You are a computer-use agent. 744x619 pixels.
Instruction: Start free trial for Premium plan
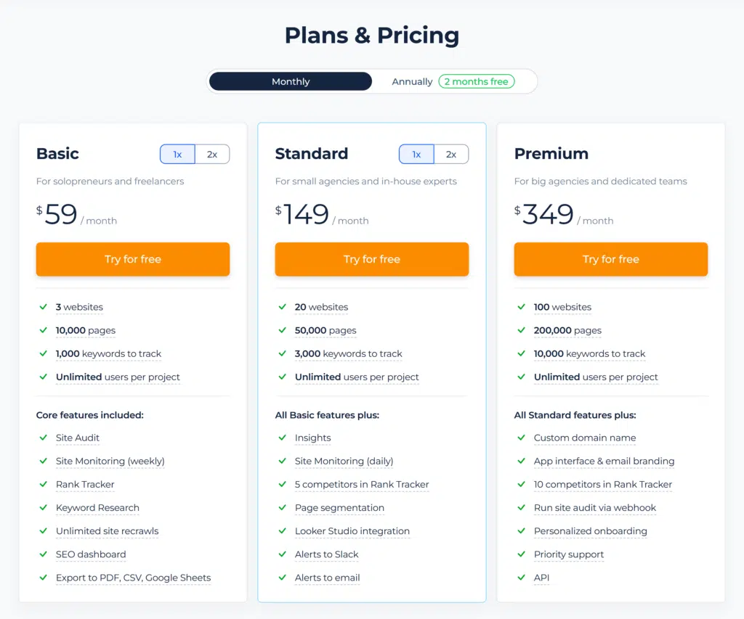pos(611,259)
